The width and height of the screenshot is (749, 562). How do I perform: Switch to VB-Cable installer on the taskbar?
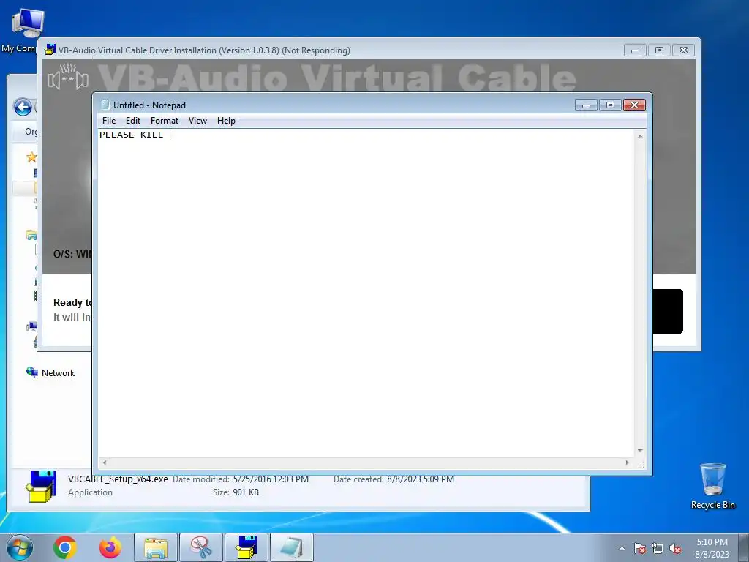point(246,547)
